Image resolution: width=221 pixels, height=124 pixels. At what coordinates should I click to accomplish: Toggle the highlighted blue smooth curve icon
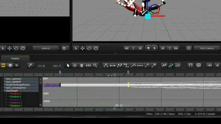[171, 65]
